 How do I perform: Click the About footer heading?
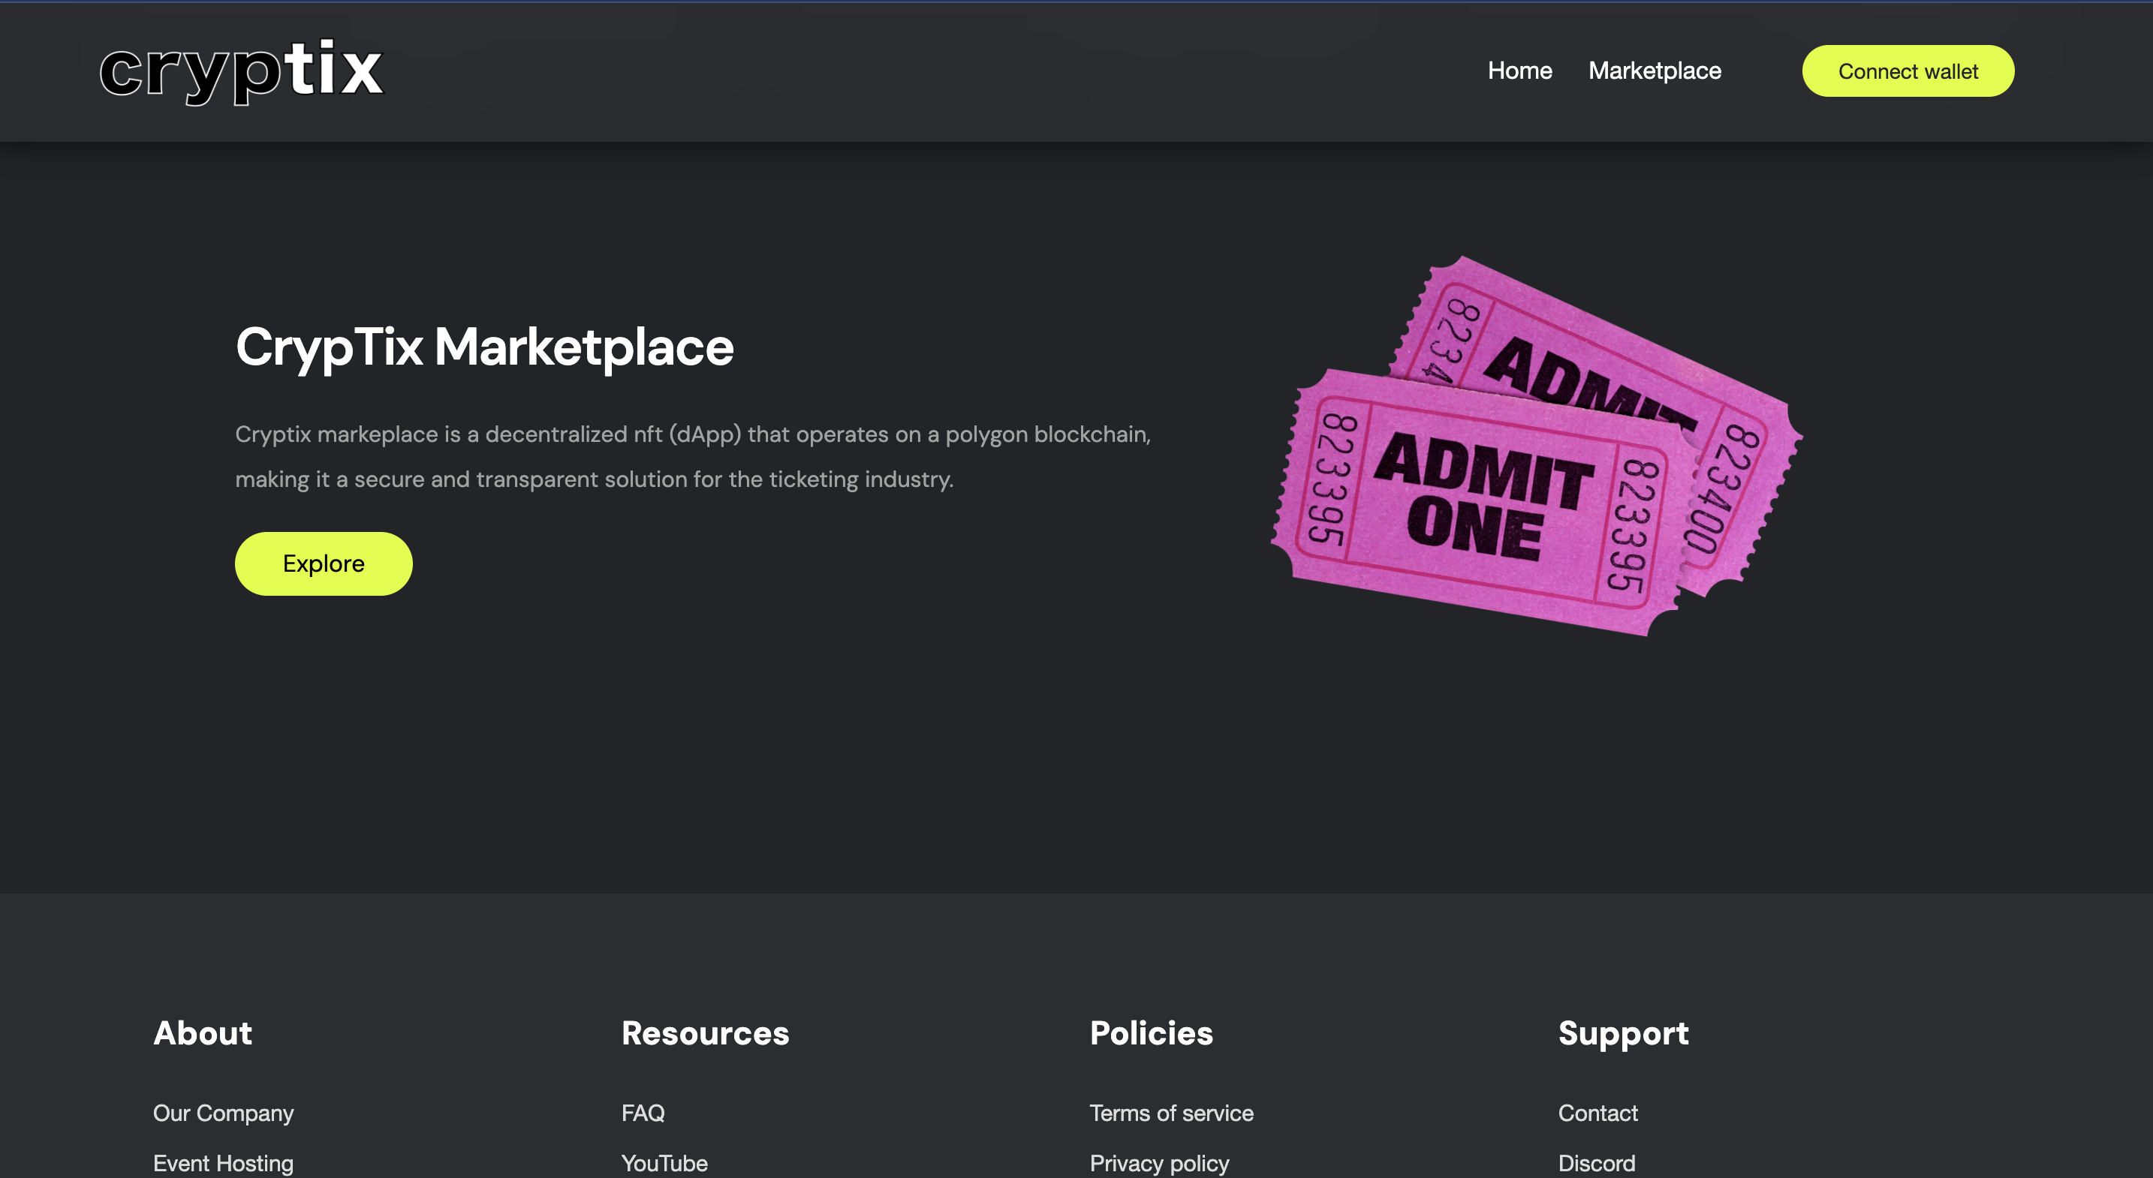coord(202,1033)
